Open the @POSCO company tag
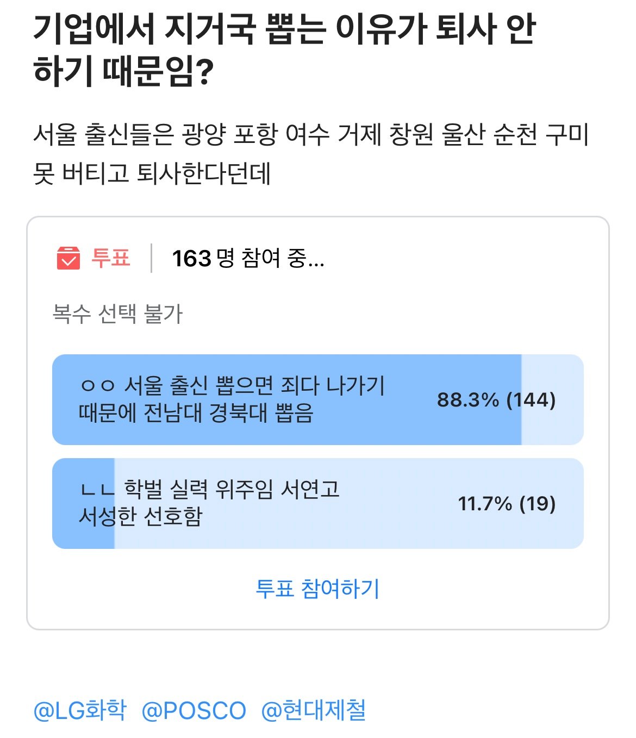636x738 pixels. click(x=194, y=710)
